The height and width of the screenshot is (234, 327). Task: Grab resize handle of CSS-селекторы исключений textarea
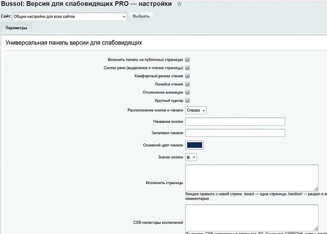coord(316,229)
